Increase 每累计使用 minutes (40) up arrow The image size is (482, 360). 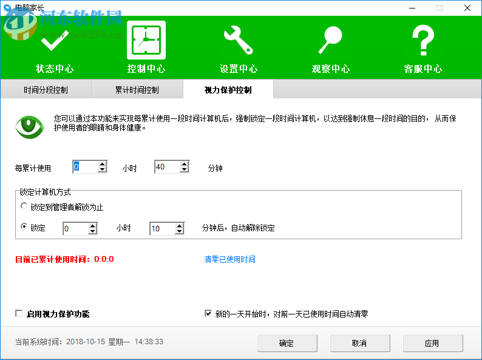coord(185,164)
